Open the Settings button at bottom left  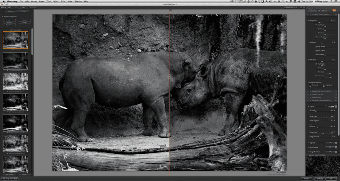(x=13, y=179)
